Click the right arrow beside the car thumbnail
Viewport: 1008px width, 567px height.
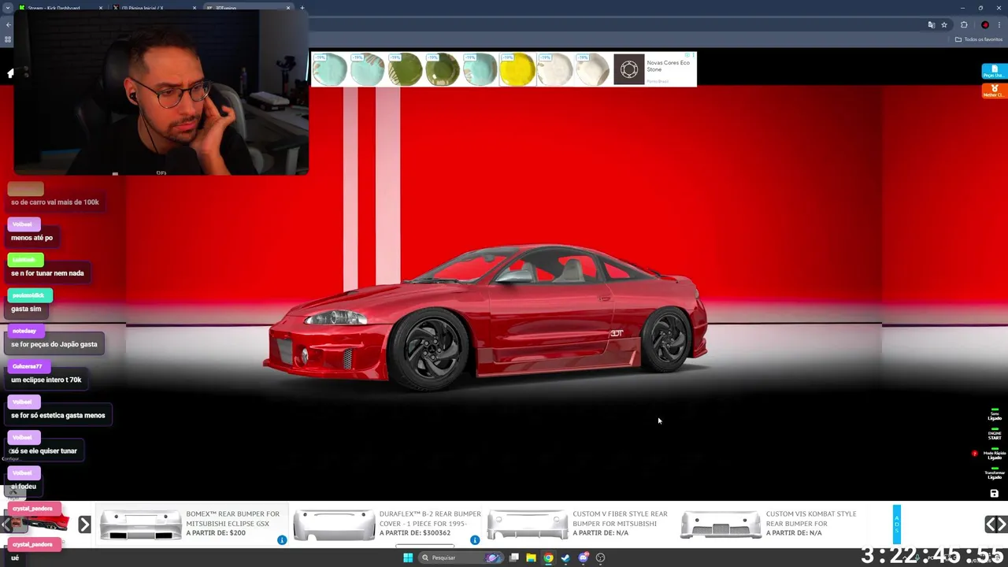[84, 524]
